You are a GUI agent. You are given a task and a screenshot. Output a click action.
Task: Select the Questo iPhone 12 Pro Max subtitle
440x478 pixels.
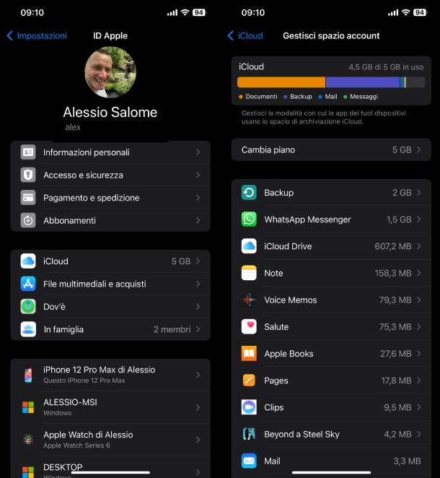[x=84, y=381]
